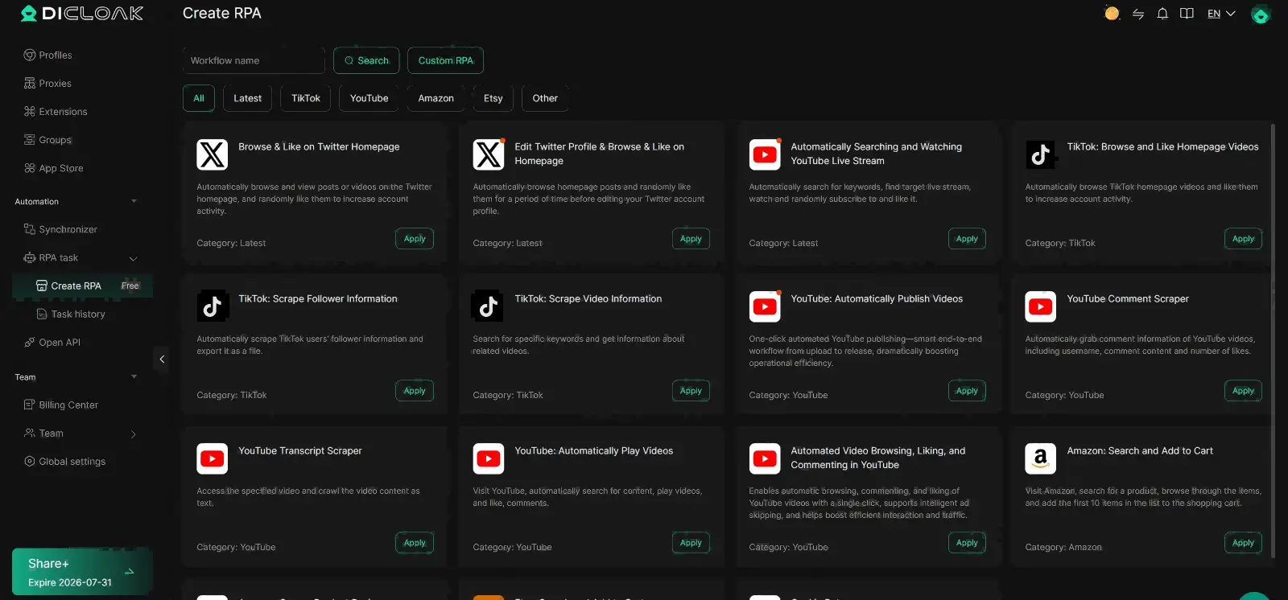The width and height of the screenshot is (1288, 600).
Task: Apply Amazon Search and Add to Cart
Action: pyautogui.click(x=1243, y=543)
